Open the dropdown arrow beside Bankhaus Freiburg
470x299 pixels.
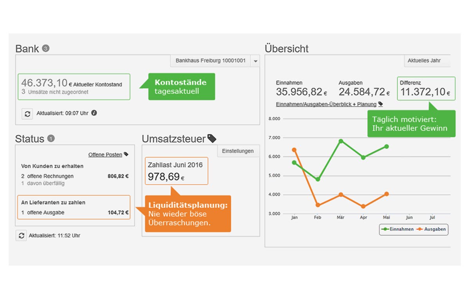255,61
